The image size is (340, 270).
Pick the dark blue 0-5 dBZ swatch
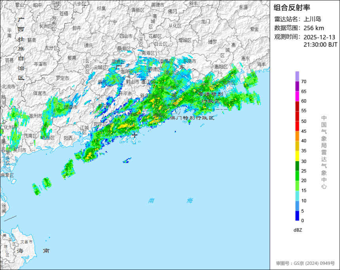tap(297, 216)
